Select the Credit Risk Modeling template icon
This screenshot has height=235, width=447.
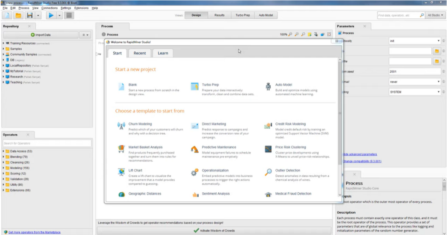[x=268, y=126]
